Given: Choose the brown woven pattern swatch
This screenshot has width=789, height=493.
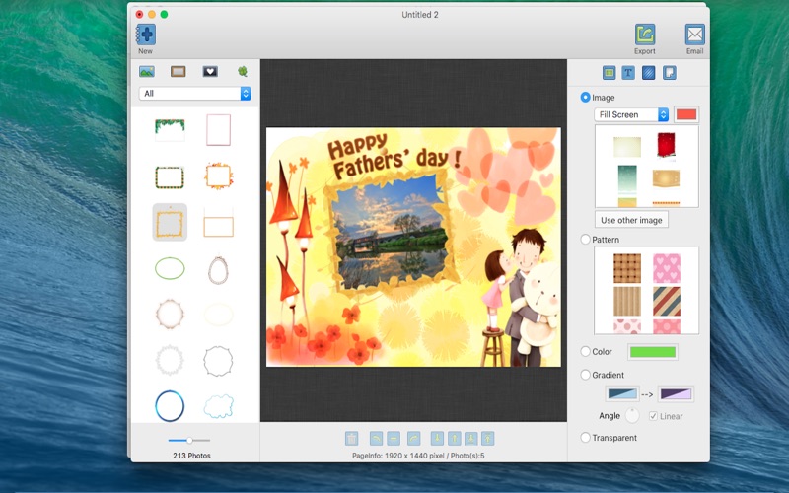Looking at the screenshot, I should [x=627, y=268].
